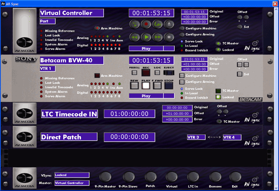Screen dimensions: 279x191
Task: Click the Betacam REC button
Action: pyautogui.click(x=146, y=73)
